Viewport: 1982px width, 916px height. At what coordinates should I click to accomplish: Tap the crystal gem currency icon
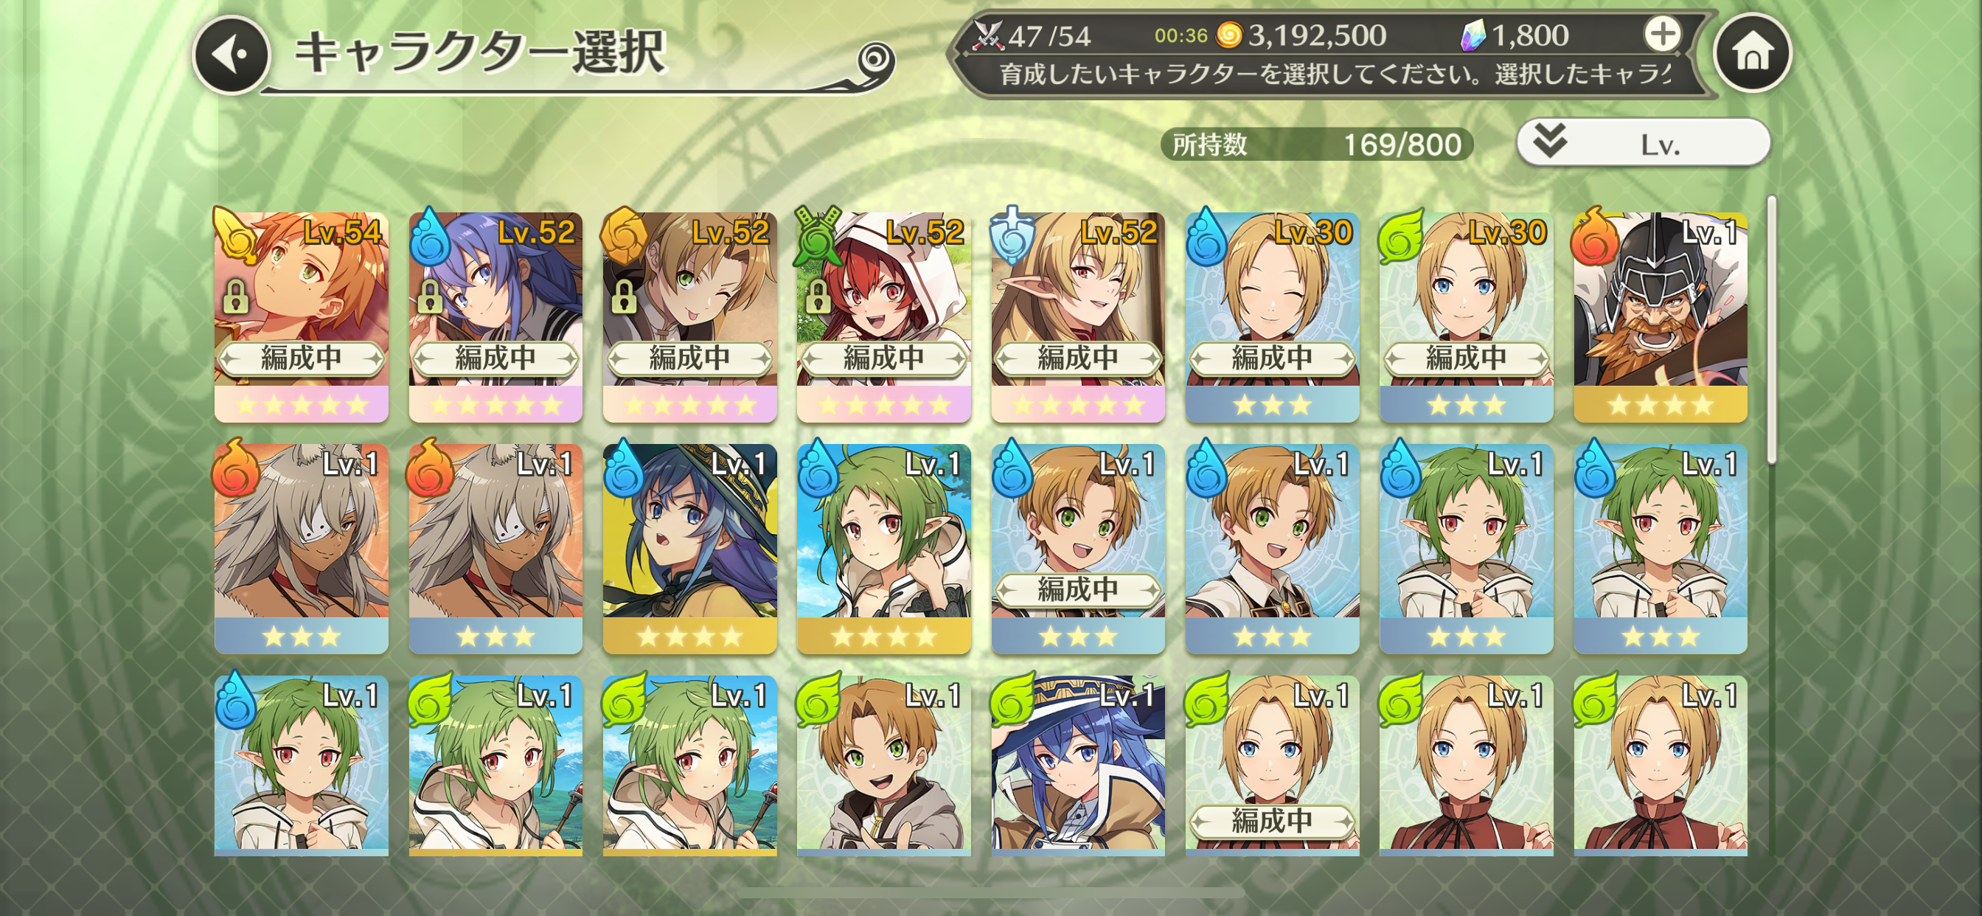click(x=1472, y=35)
